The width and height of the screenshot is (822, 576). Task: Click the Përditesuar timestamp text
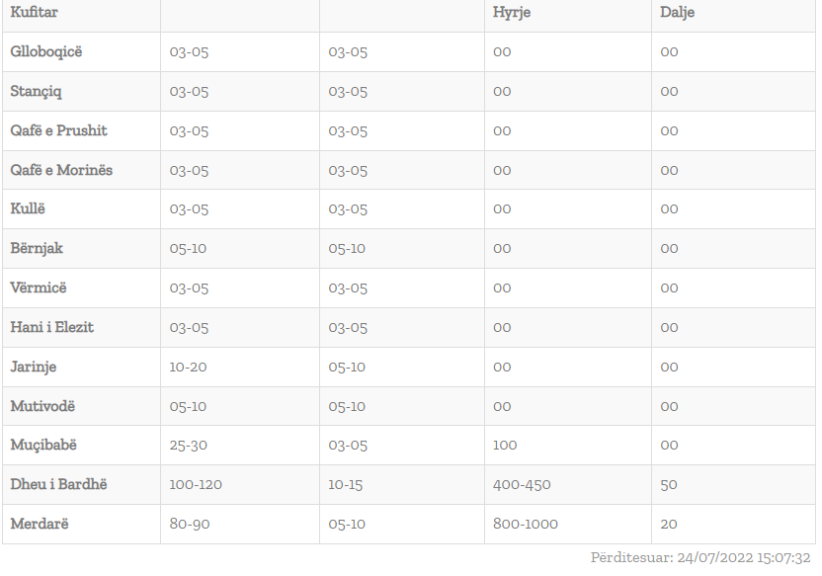click(700, 557)
